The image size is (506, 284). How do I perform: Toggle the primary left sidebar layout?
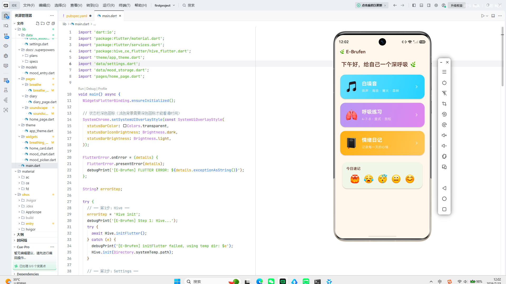coord(414,5)
